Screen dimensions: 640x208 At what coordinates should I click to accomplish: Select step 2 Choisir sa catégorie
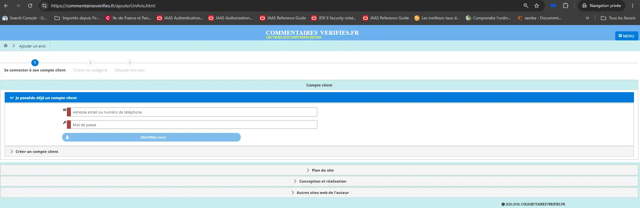90,66
